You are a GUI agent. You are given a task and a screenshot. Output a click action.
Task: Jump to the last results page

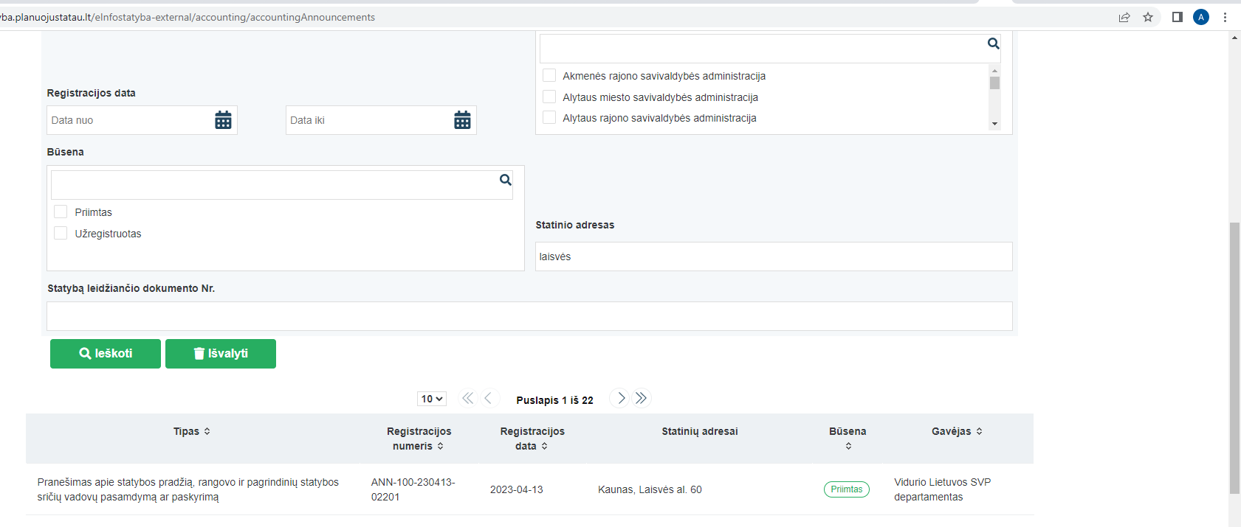coord(642,399)
